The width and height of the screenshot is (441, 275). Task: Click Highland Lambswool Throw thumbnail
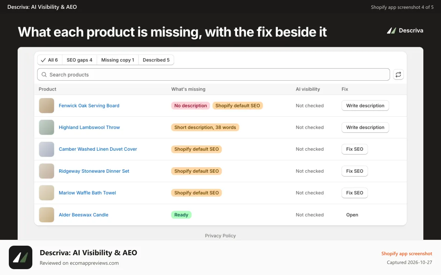coord(47,127)
